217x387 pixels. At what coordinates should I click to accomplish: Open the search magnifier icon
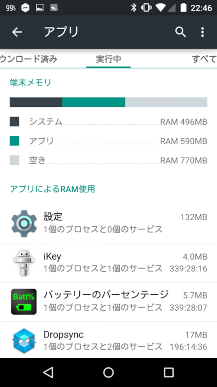pos(180,32)
